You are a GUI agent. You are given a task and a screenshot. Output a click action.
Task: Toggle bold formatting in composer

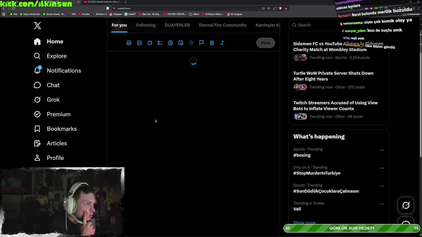pos(212,43)
